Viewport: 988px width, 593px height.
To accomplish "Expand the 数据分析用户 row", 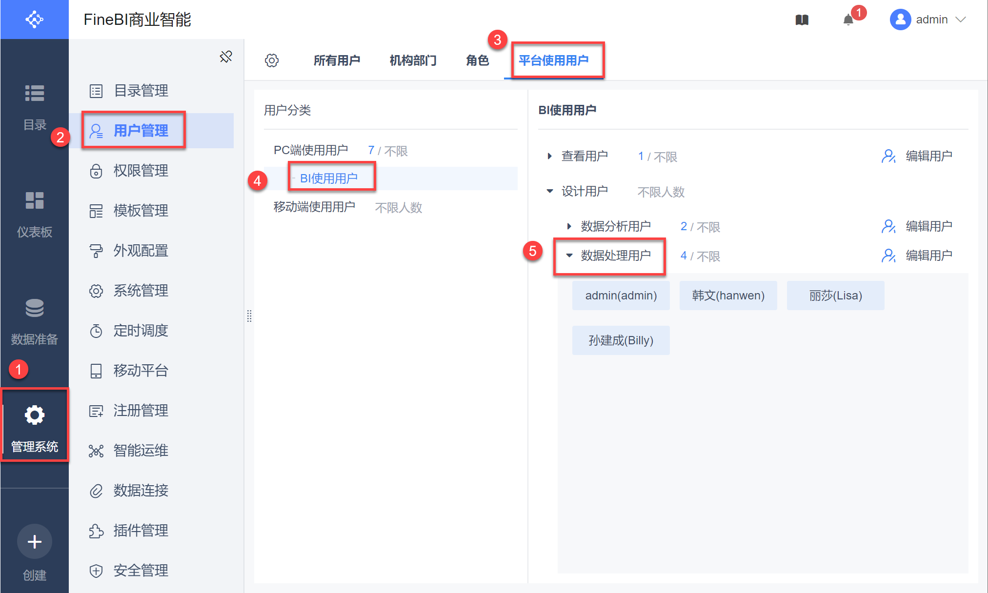I will [569, 226].
